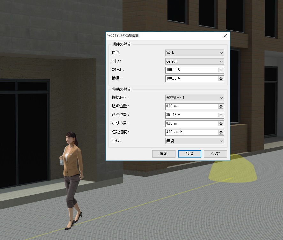Open the 移動ルート 飛行ルート 1 dropdown
The image size is (283, 240).
[195, 98]
